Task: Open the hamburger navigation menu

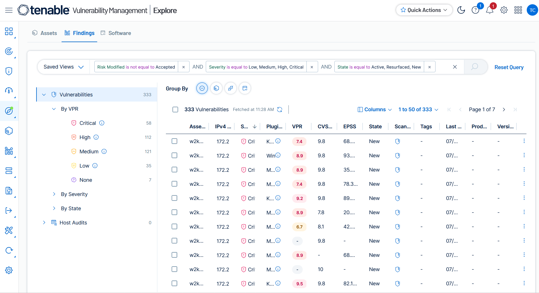Action: point(9,11)
